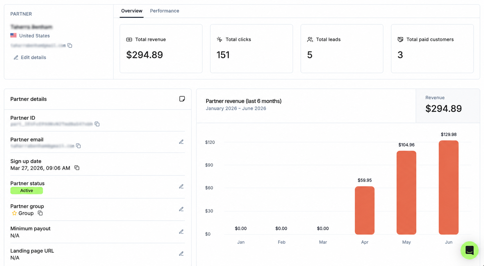Screen dimensions: 484x266
Task: Edit the Partner group
Action: [x=181, y=209]
